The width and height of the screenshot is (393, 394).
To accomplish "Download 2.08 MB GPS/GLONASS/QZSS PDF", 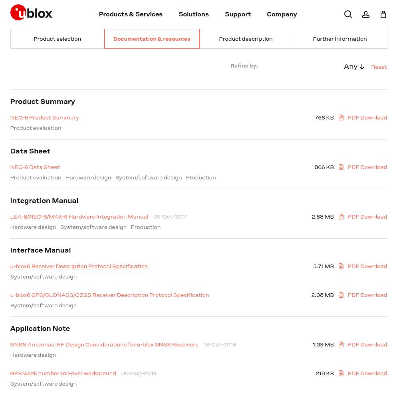I will point(367,295).
